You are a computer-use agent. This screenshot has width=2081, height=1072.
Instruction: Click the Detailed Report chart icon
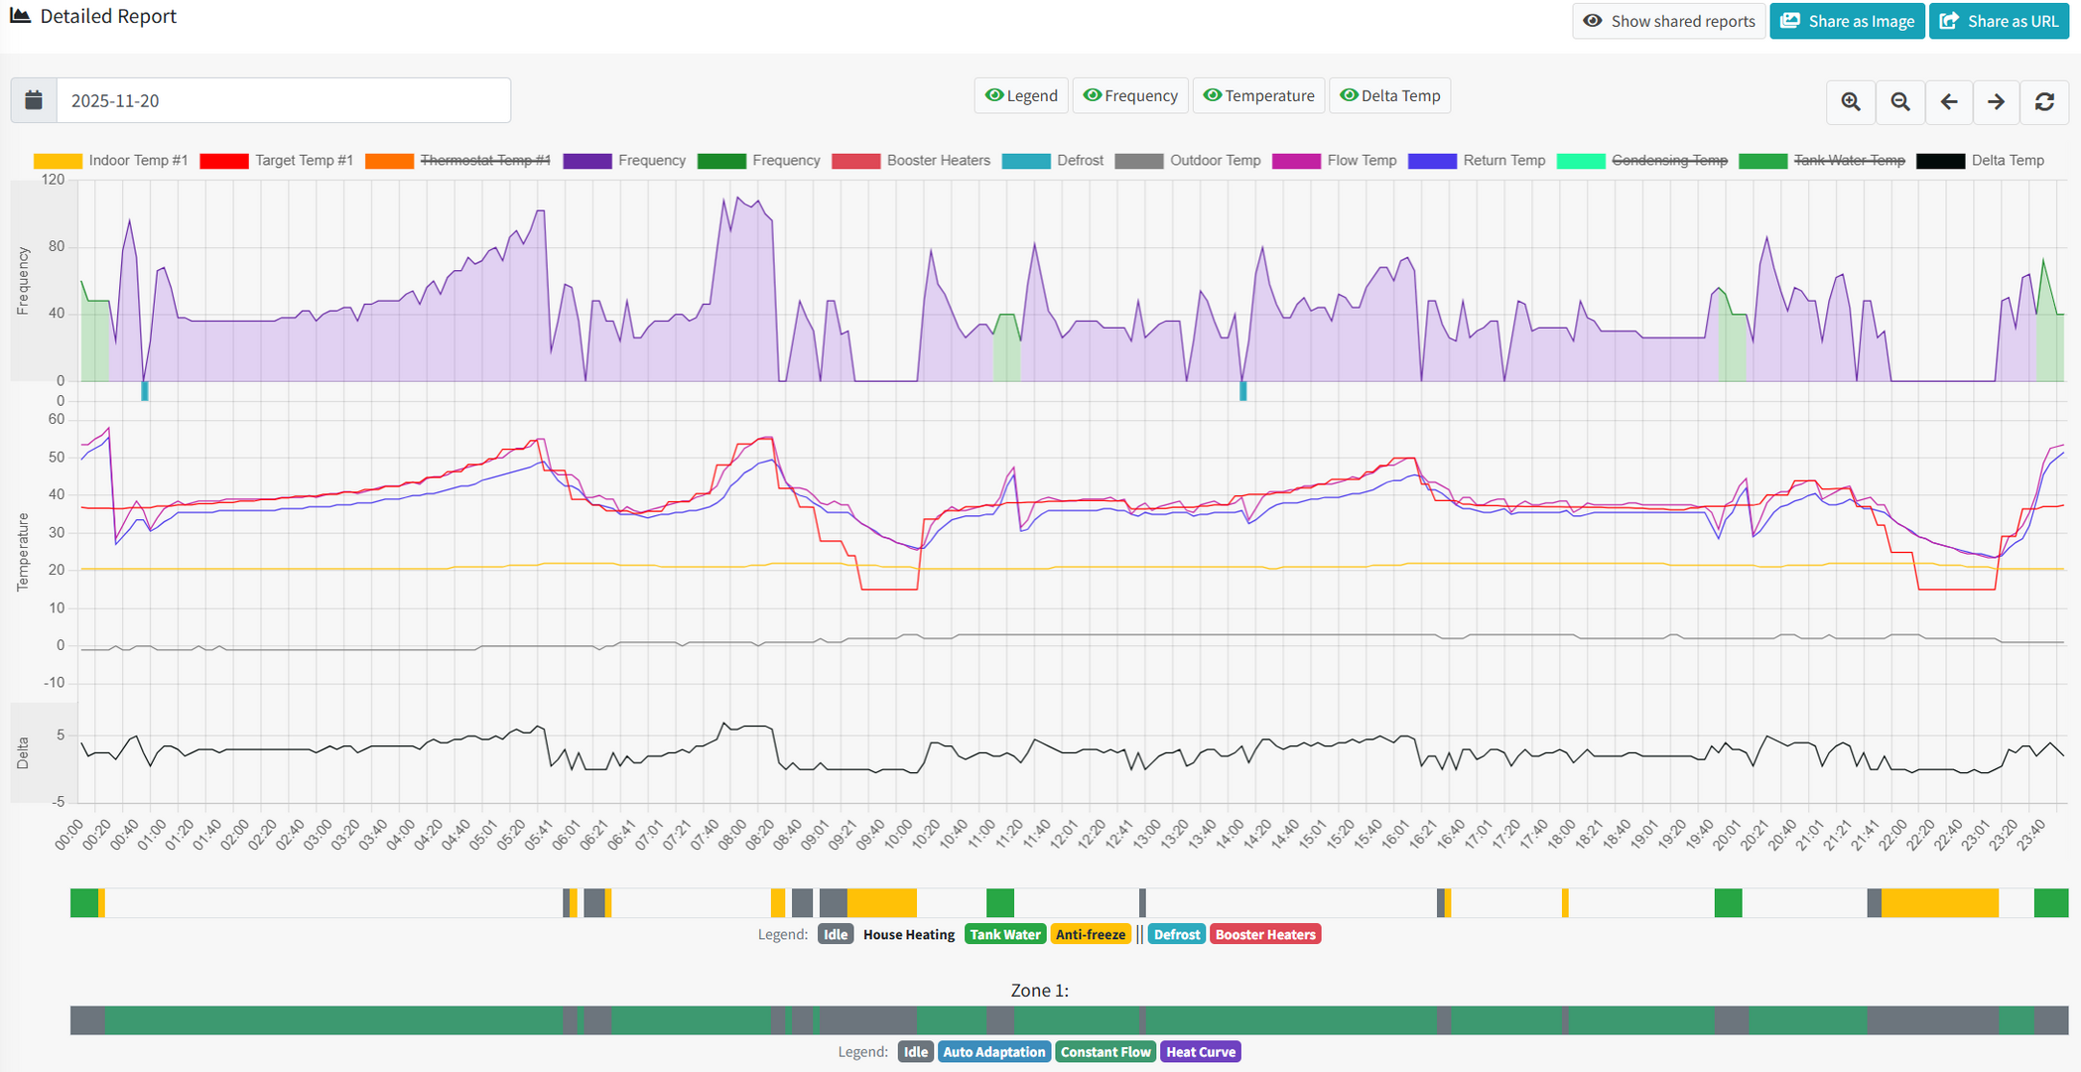(x=20, y=16)
